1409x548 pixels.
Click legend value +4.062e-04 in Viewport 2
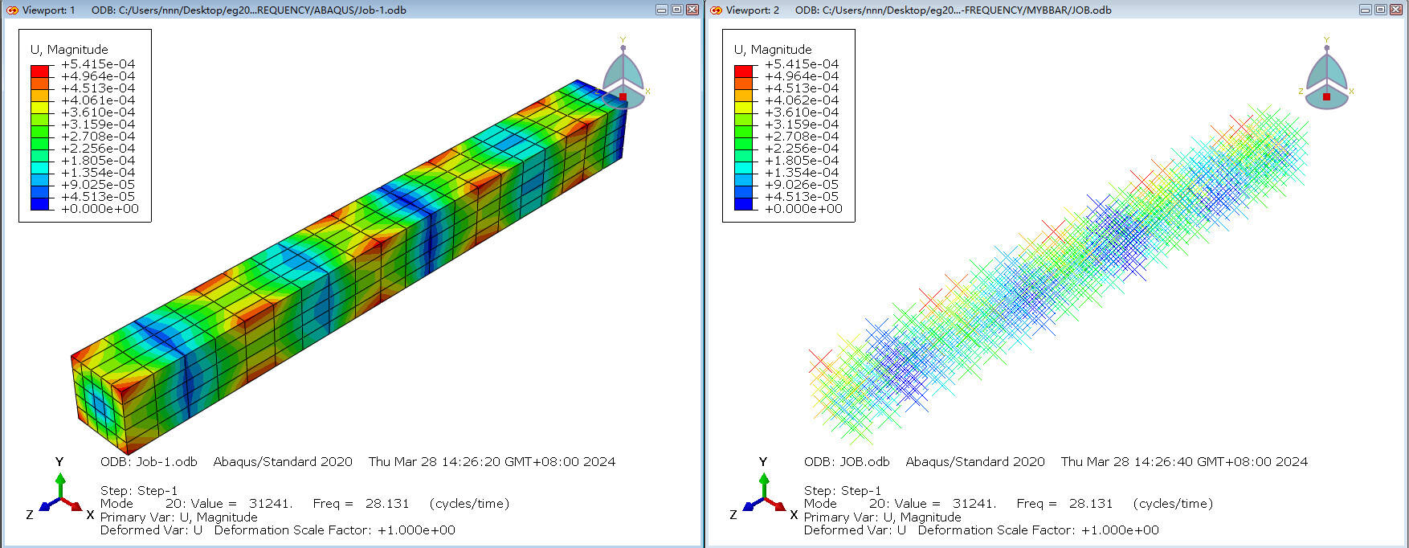coord(802,100)
